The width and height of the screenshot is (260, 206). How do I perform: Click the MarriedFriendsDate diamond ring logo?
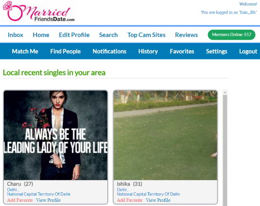pos(39,12)
